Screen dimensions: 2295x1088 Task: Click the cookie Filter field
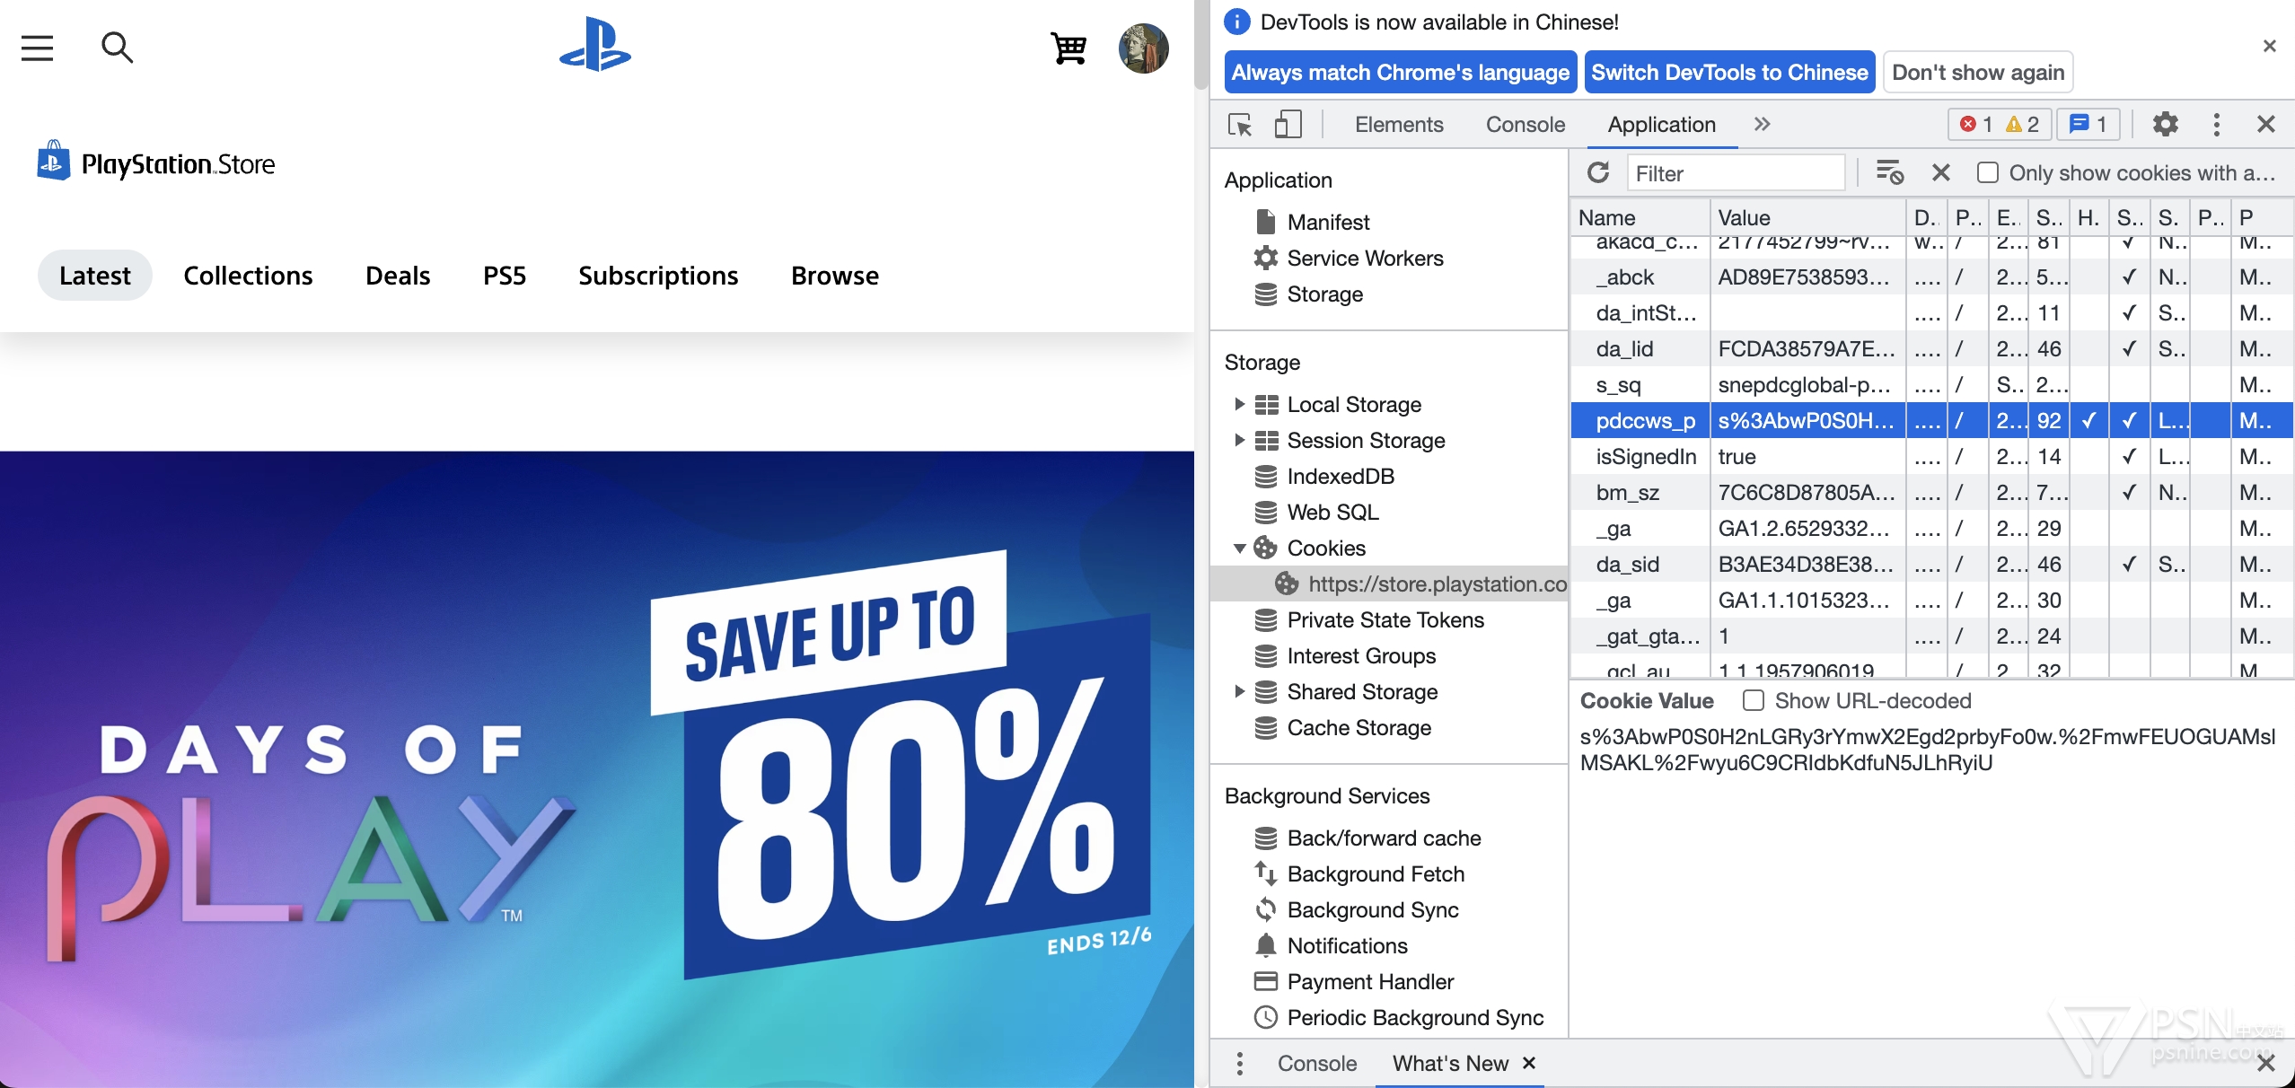[x=1736, y=172]
